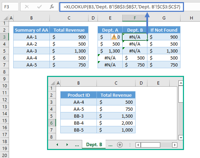Click main sheet 'Total Revenue' header cell
The height and width of the screenshot is (158, 200).
coord(69,30)
